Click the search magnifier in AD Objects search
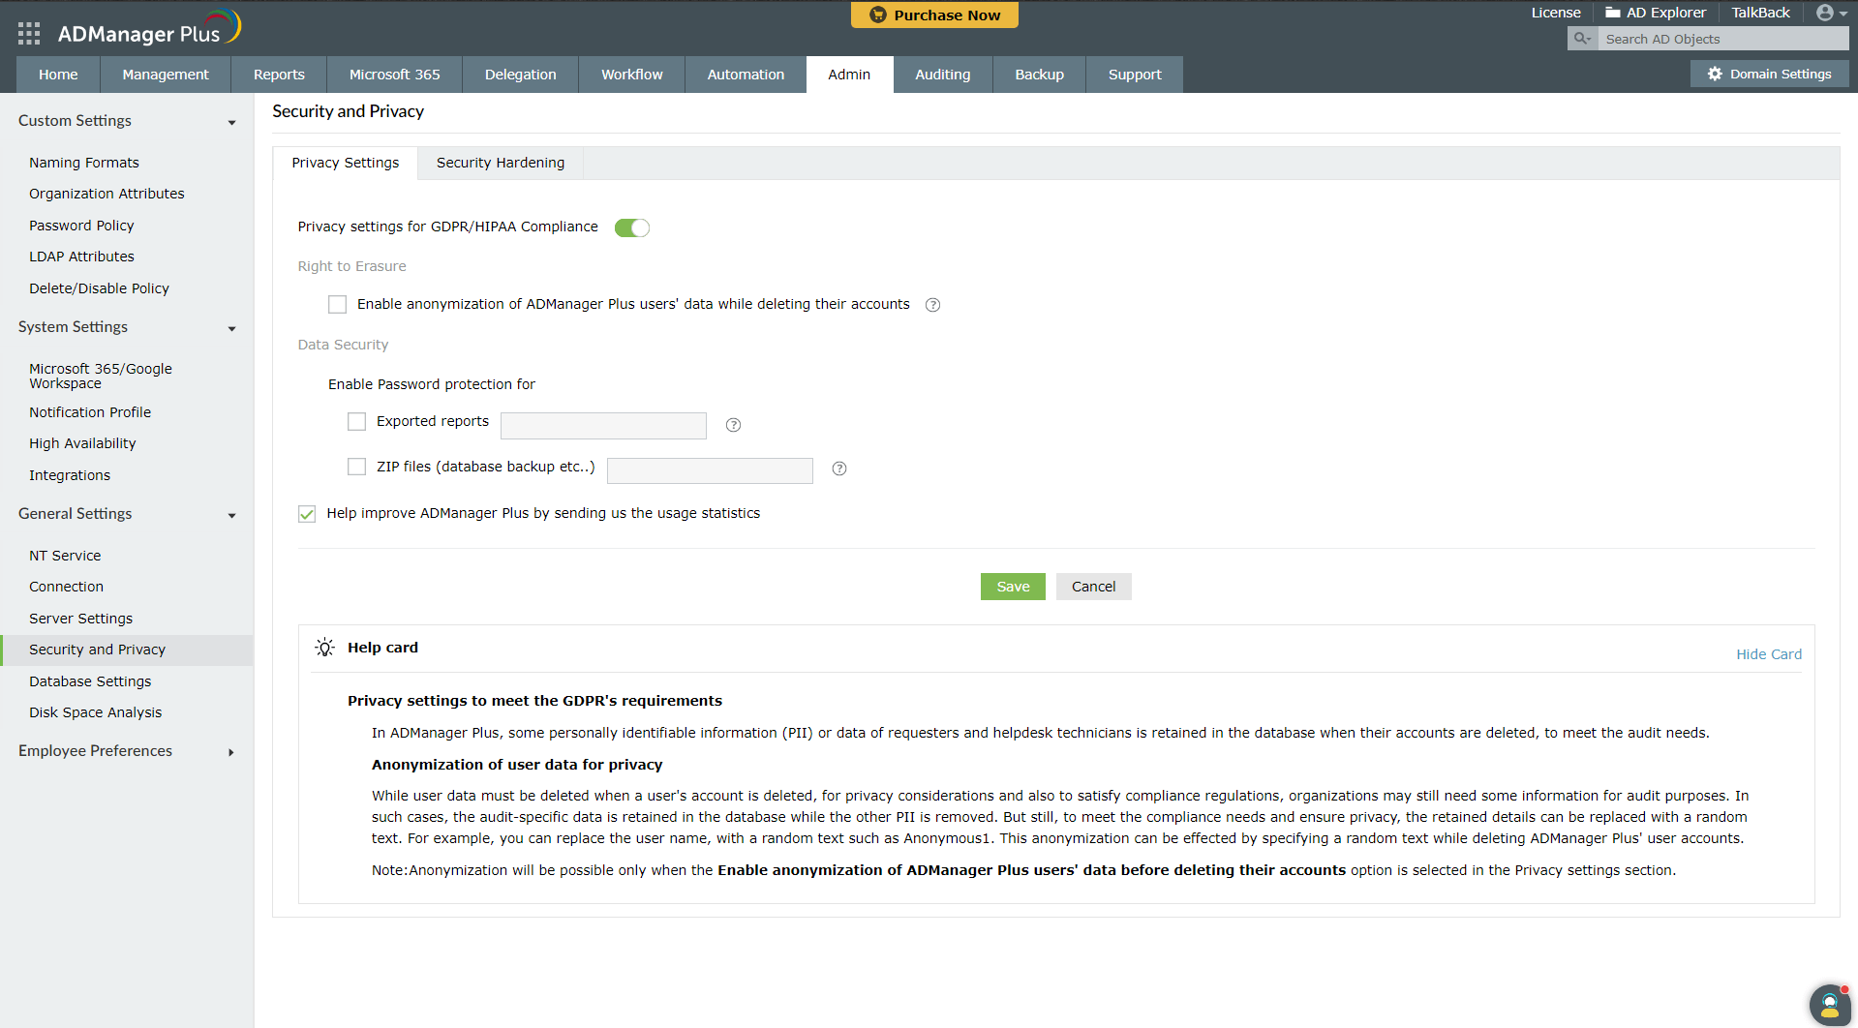This screenshot has height=1028, width=1858. (1581, 39)
